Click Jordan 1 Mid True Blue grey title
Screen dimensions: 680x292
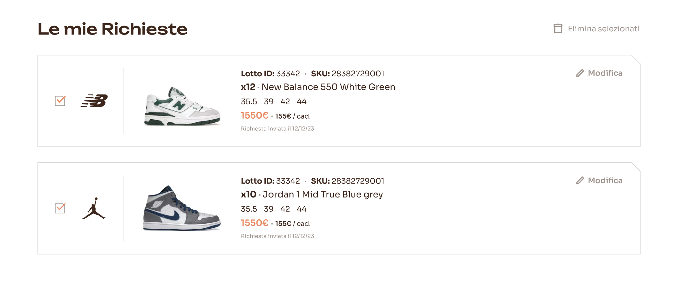click(322, 195)
